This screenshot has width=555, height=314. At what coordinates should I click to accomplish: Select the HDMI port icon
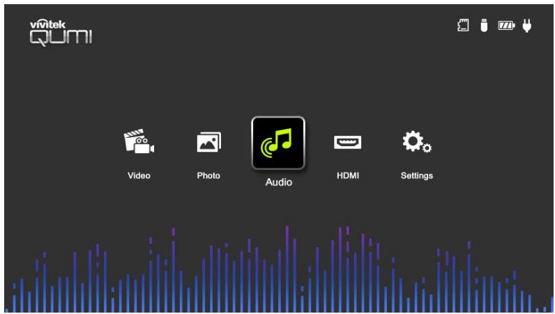pos(348,142)
